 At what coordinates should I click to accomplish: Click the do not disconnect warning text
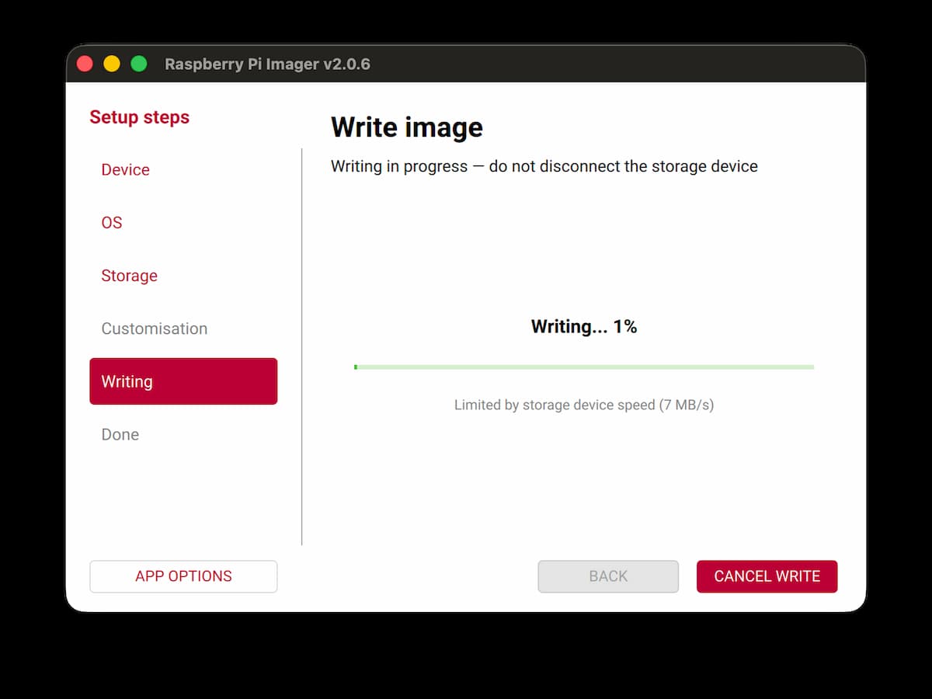click(x=624, y=166)
